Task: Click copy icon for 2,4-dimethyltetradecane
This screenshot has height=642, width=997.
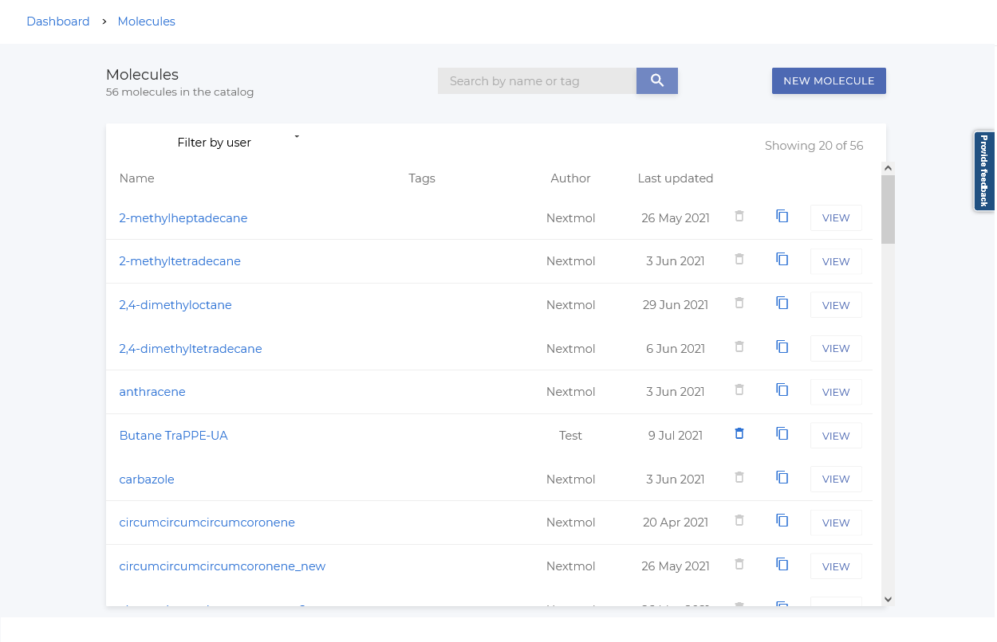Action: (x=782, y=346)
